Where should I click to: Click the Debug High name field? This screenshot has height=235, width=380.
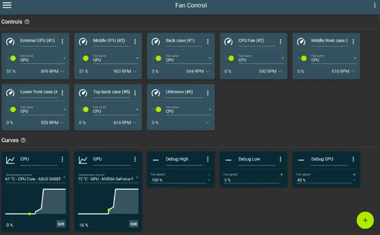click(184, 160)
